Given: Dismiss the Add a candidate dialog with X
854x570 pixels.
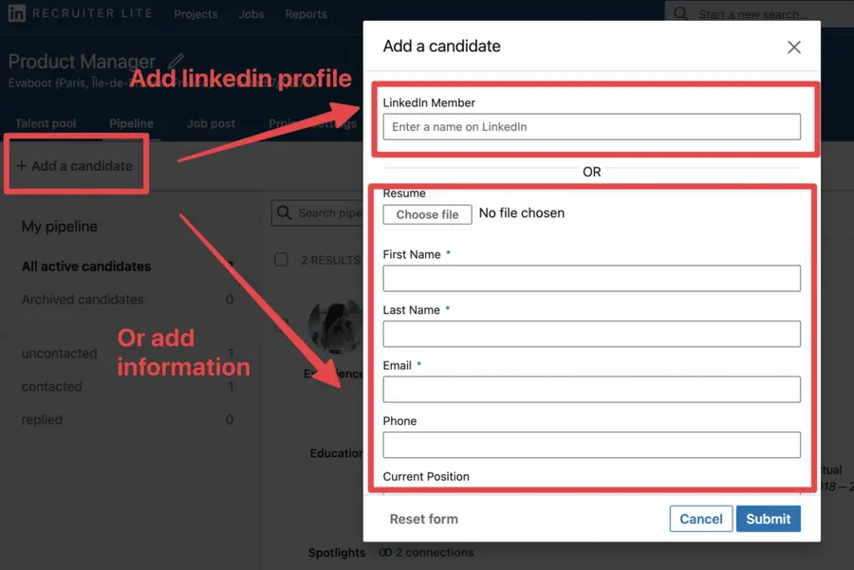Looking at the screenshot, I should 794,46.
